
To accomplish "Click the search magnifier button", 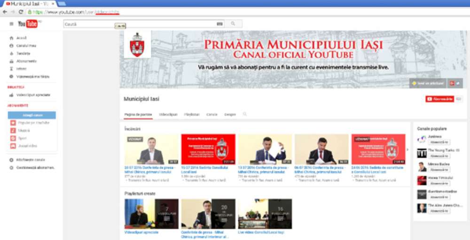I will pyautogui.click(x=233, y=23).
